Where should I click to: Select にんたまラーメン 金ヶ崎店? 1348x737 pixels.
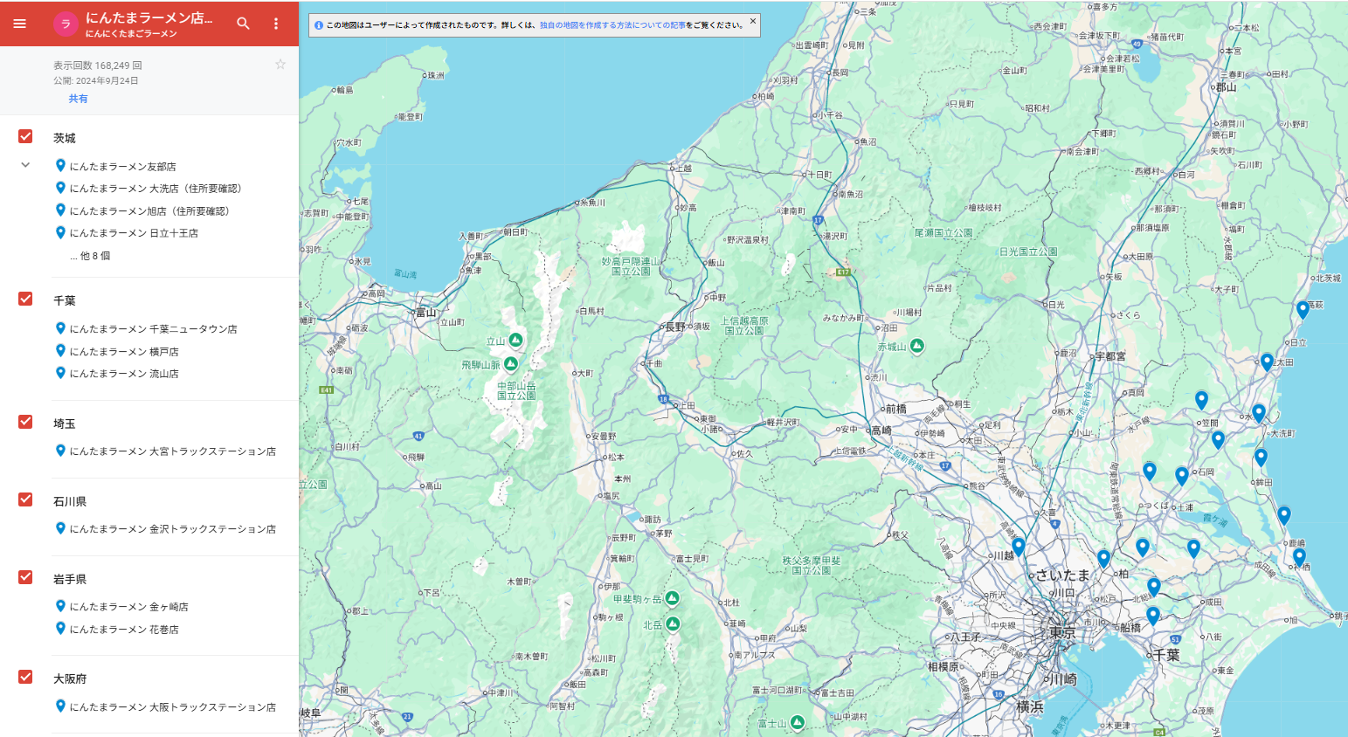tap(129, 607)
